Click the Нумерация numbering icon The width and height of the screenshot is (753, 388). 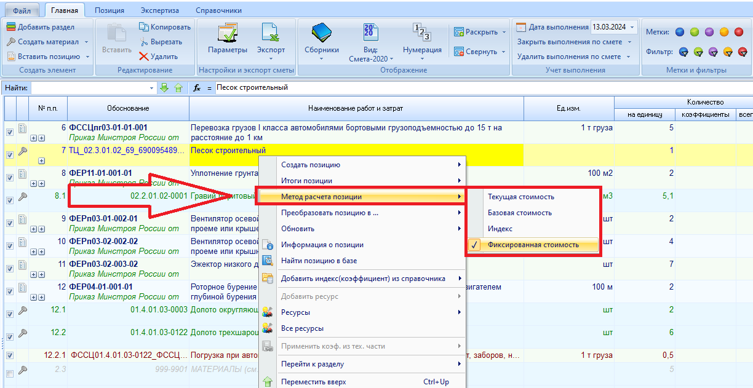(422, 33)
